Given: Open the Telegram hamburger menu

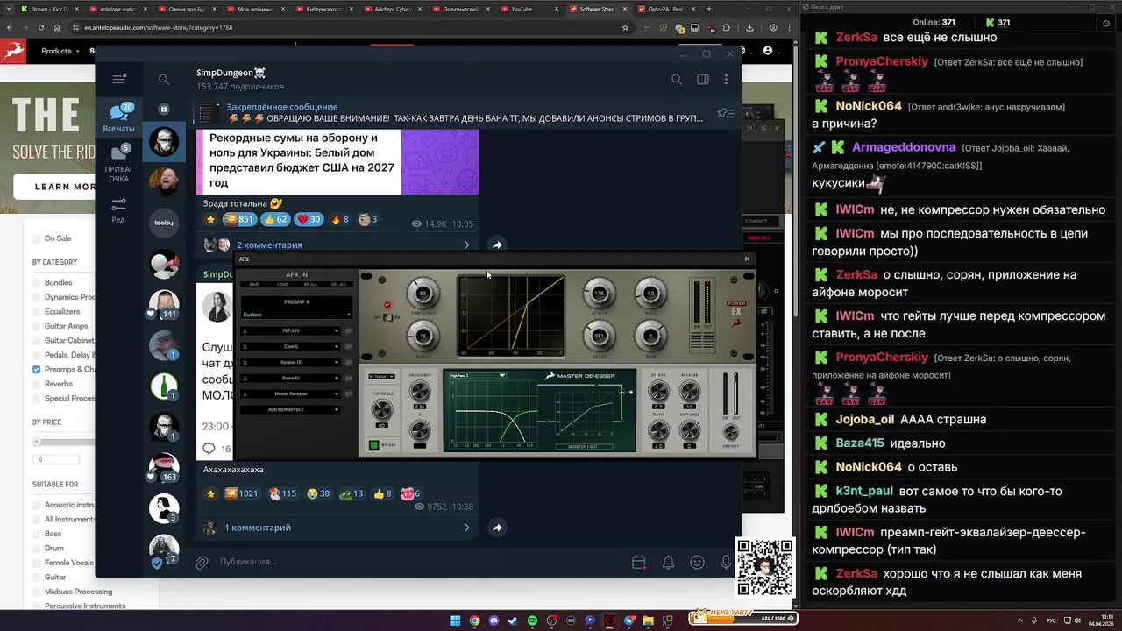Looking at the screenshot, I should (x=119, y=79).
